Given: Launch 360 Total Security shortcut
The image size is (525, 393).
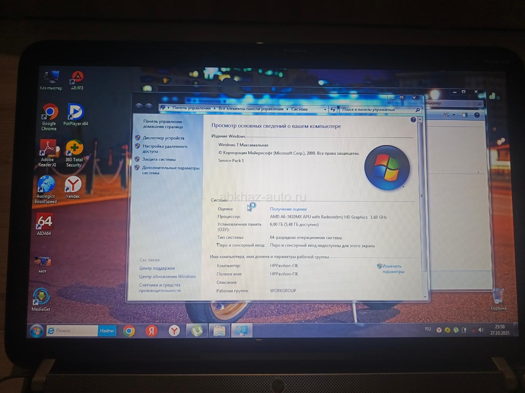Looking at the screenshot, I should click(x=74, y=149).
